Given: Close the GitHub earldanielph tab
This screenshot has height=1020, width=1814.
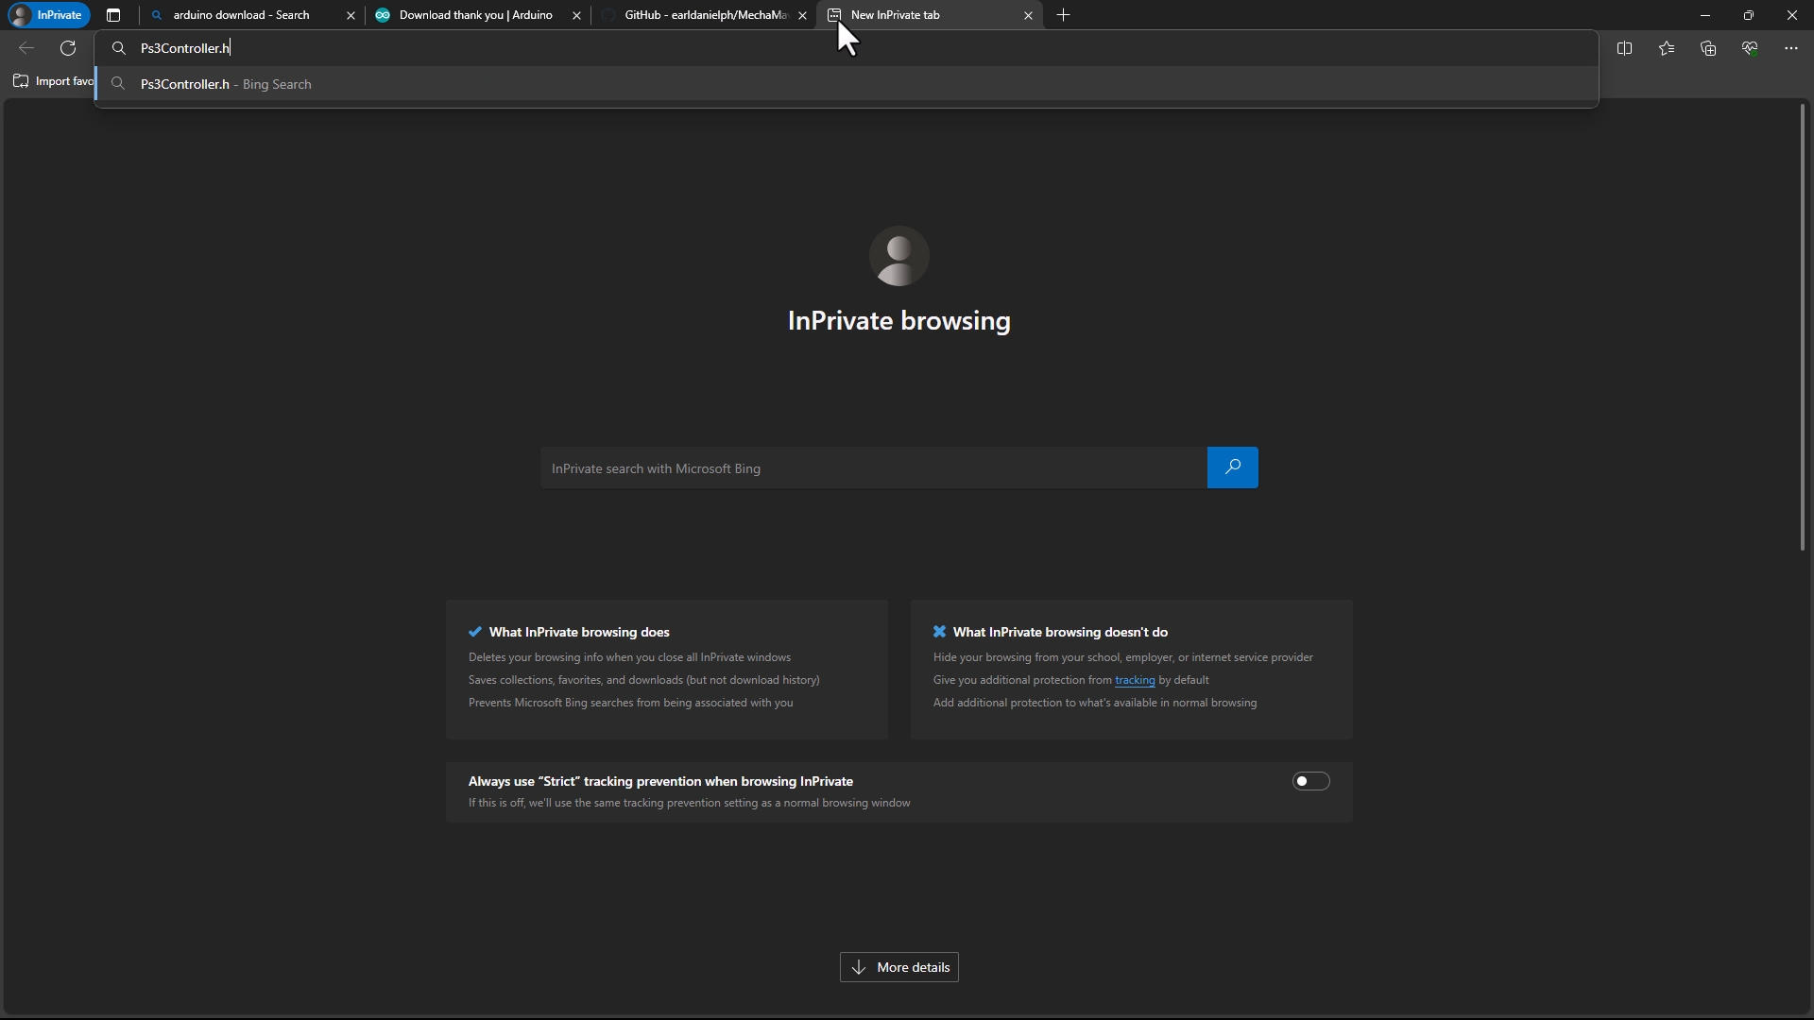Looking at the screenshot, I should pos(802,15).
